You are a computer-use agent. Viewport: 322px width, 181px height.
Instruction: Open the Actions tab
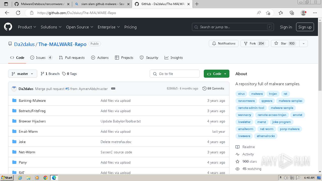100,58
